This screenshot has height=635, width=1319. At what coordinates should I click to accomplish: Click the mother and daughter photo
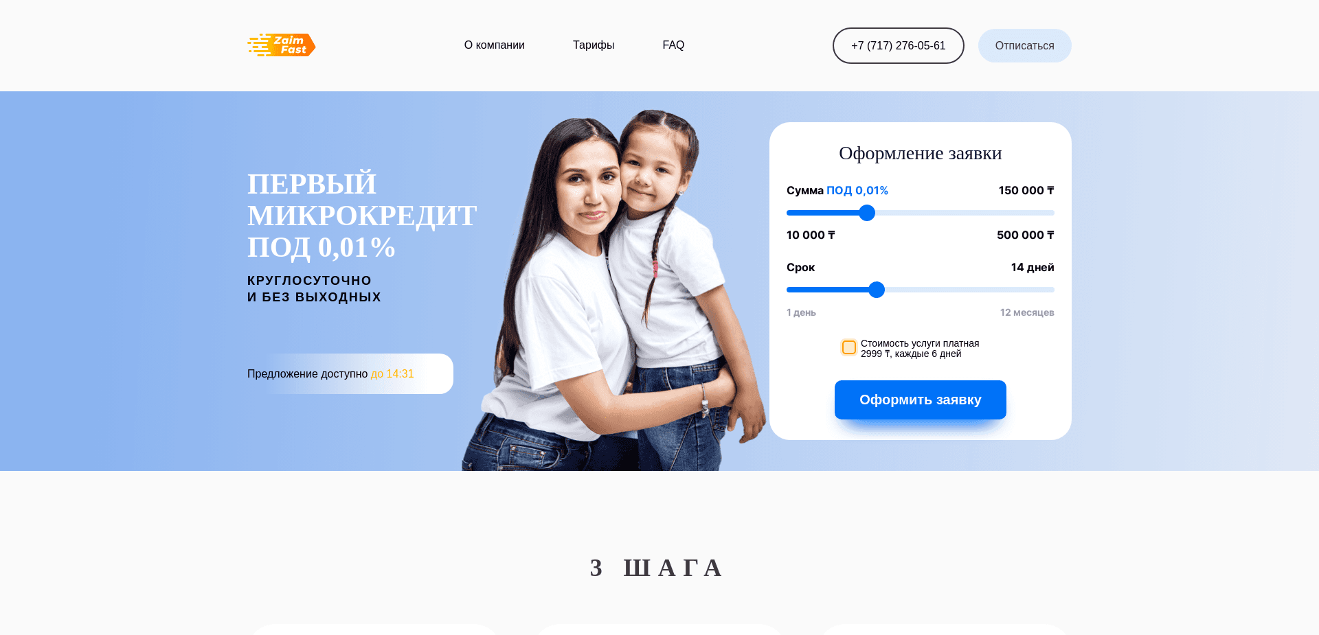tap(613, 290)
